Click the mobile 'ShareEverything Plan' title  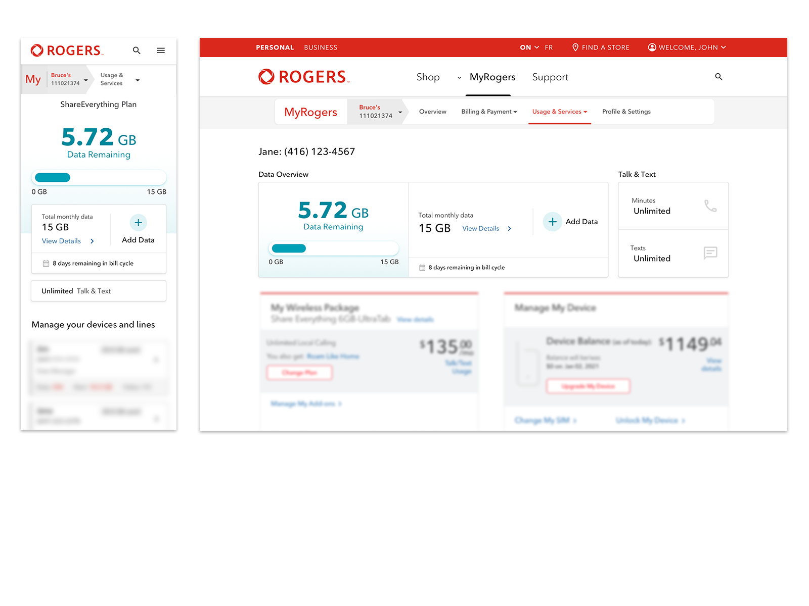coord(98,105)
